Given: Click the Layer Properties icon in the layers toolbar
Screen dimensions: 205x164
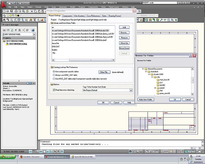Looking at the screenshot, I should pyautogui.click(x=4, y=16).
